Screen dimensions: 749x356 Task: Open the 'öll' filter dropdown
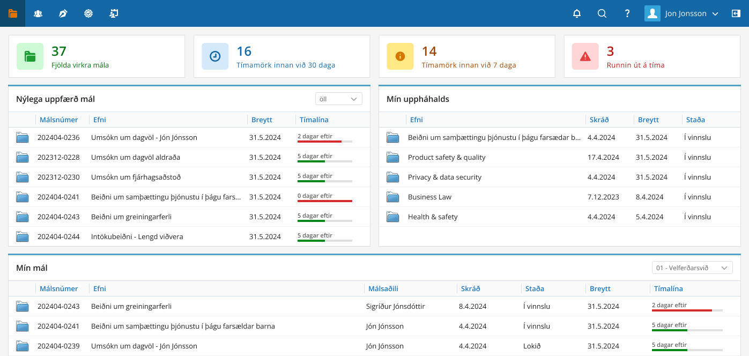pos(338,99)
